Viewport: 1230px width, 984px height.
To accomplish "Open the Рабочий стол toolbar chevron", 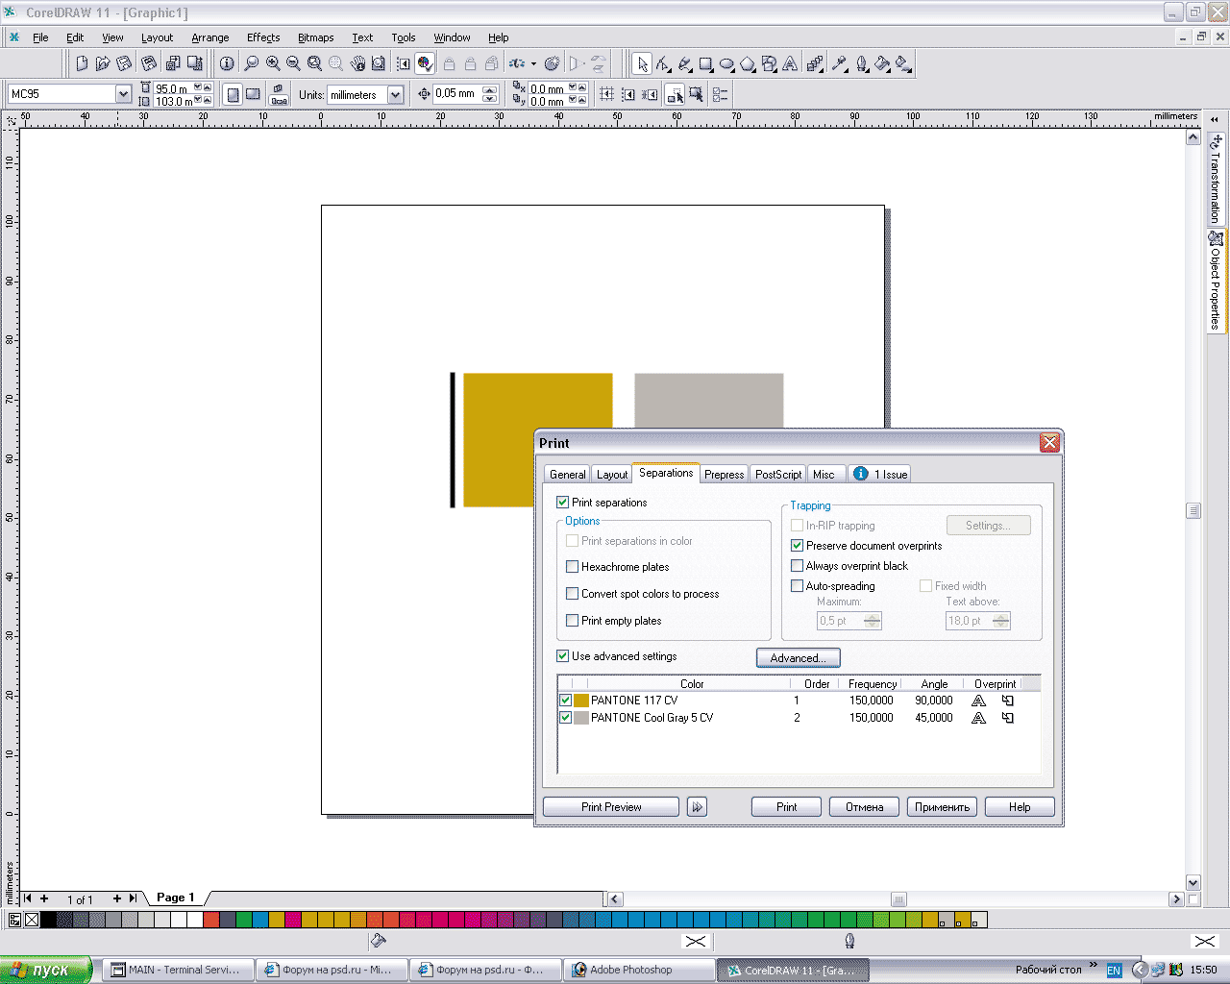I will (x=1094, y=967).
